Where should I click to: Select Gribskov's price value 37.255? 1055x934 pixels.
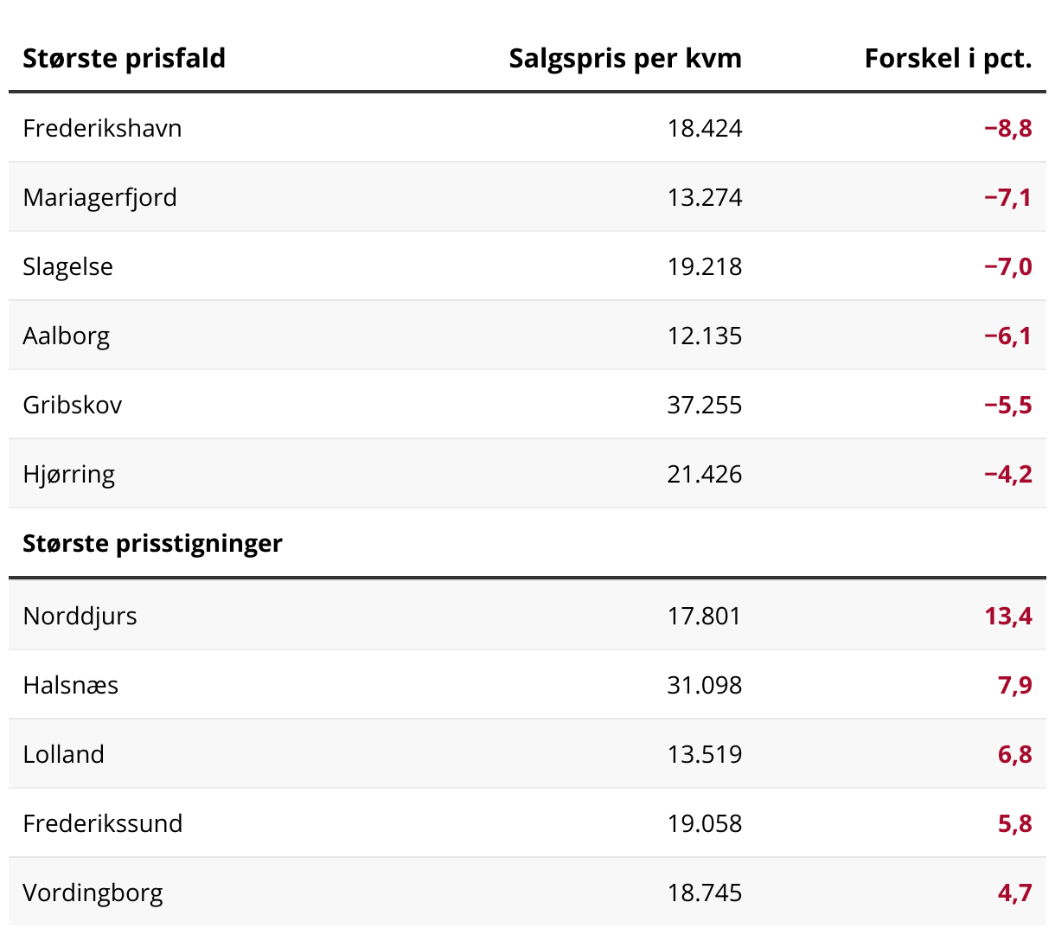tap(704, 405)
